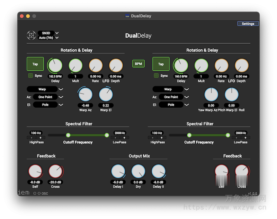Open the Settings panel
Image resolution: width=277 pixels, height=219 pixels.
pos(248,23)
